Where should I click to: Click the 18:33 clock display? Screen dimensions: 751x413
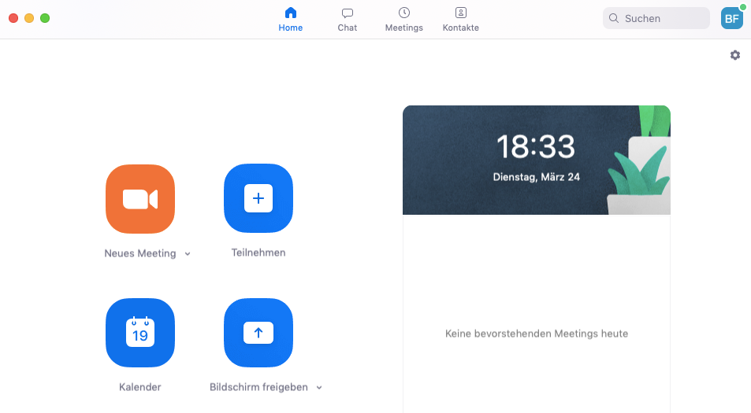pyautogui.click(x=536, y=146)
